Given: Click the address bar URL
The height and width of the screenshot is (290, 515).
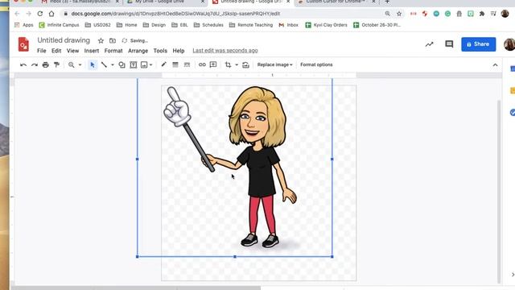Looking at the screenshot, I should pyautogui.click(x=175, y=14).
